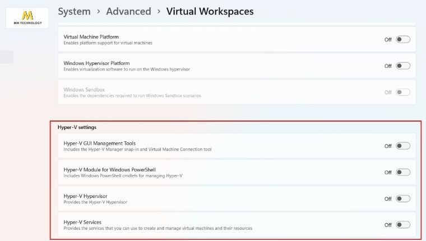The height and width of the screenshot is (241, 426).
Task: Click the Windows Sandbox label
Action: (84, 89)
